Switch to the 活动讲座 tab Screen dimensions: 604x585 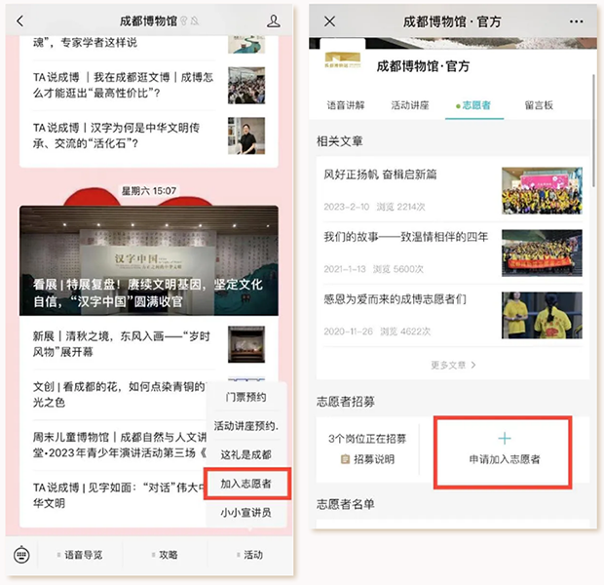click(x=410, y=105)
